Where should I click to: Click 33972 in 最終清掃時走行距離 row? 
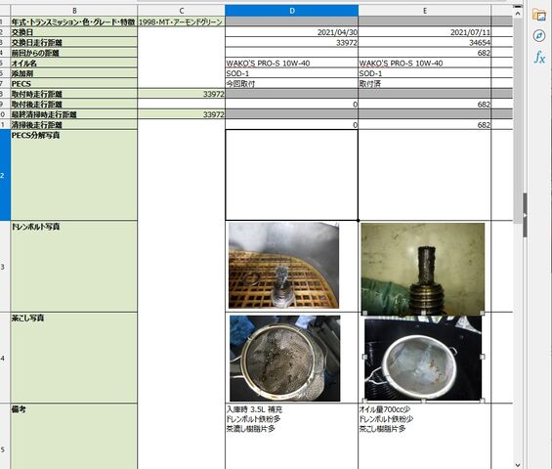click(182, 114)
